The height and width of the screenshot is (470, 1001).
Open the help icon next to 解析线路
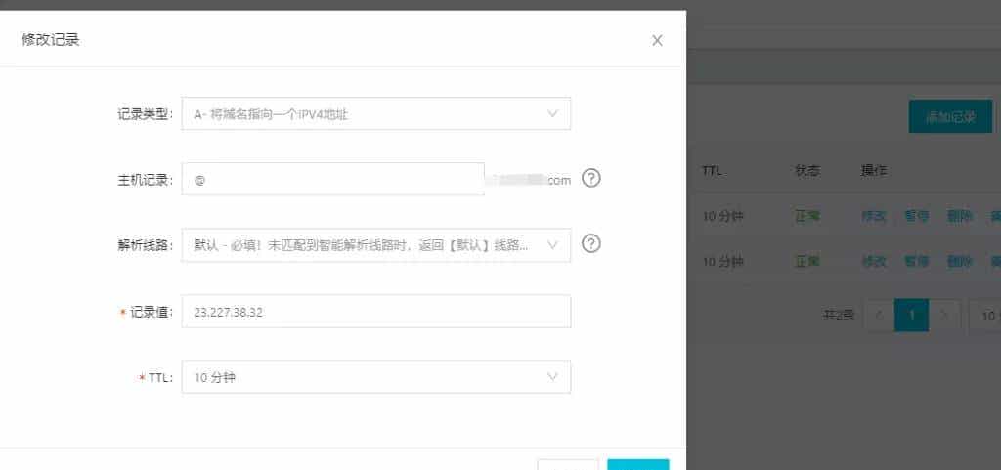[x=591, y=243]
